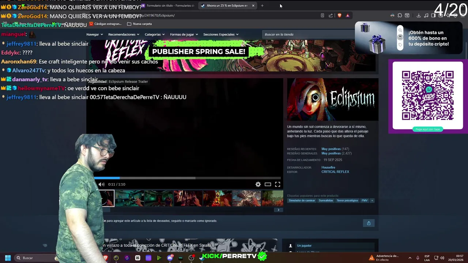468x263 pixels.
Task: Open the Categorías dropdown
Action: (x=155, y=34)
